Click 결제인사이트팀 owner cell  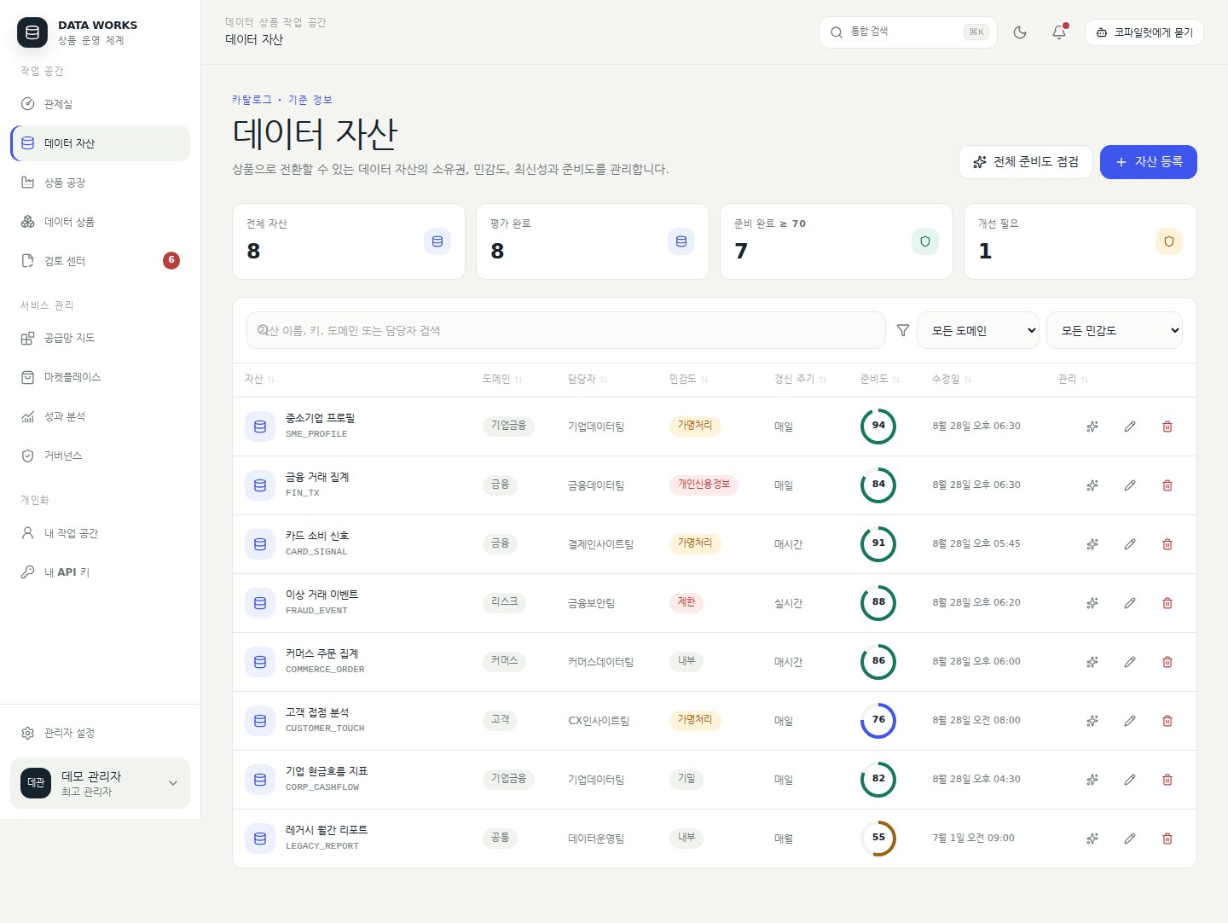tap(601, 544)
